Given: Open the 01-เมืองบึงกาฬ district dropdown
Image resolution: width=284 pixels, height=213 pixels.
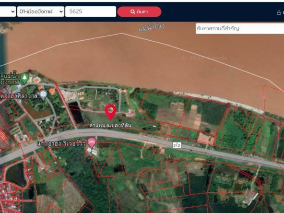Looking at the screenshot, I should [41, 12].
